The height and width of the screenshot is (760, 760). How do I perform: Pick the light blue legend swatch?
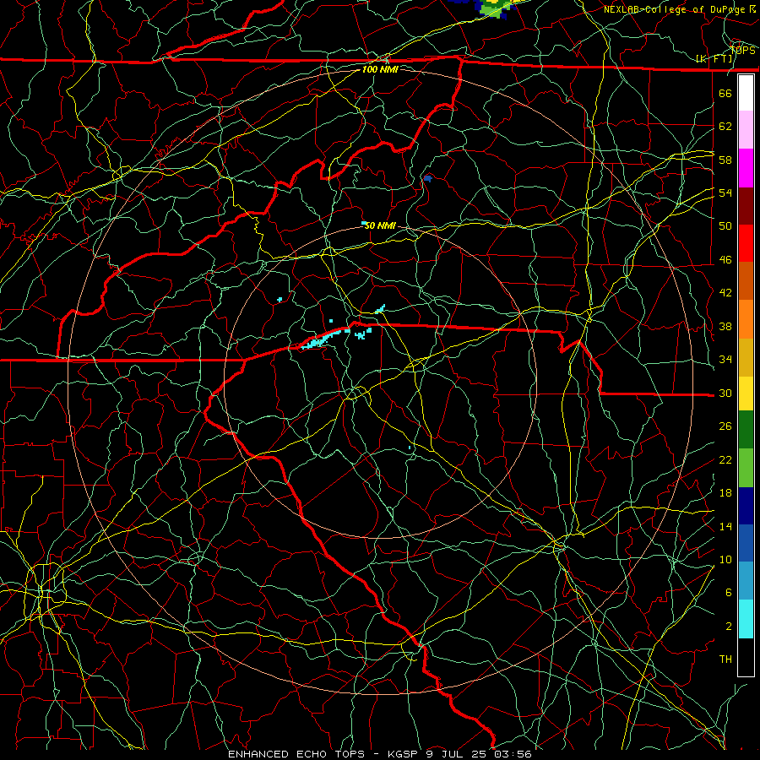[x=746, y=581]
